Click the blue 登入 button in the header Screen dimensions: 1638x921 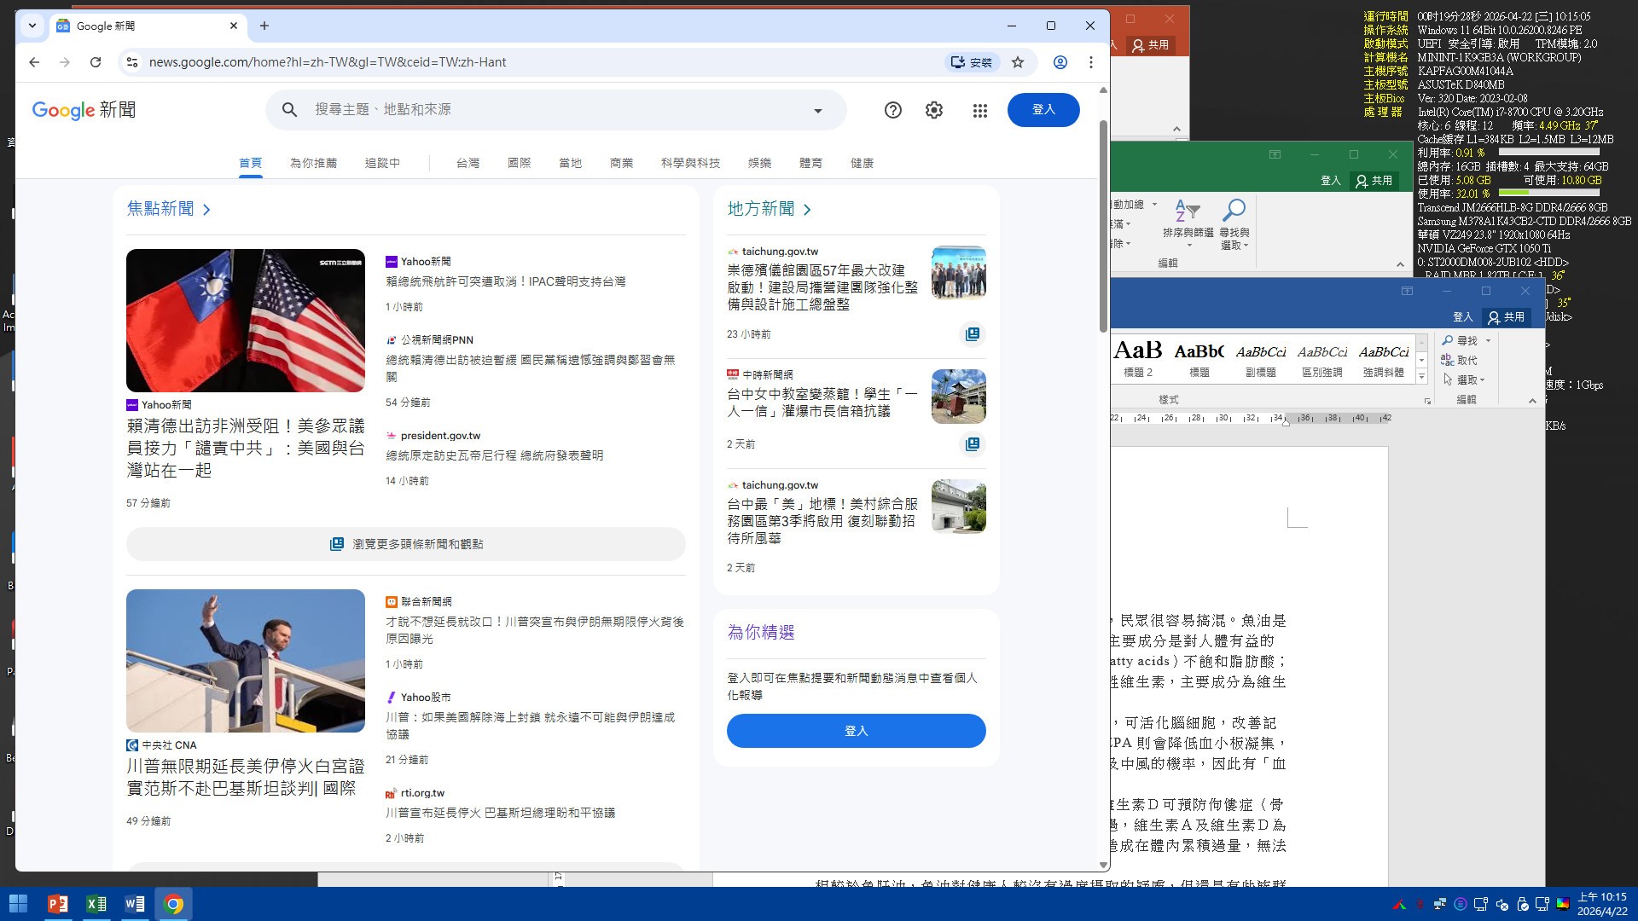click(1043, 110)
